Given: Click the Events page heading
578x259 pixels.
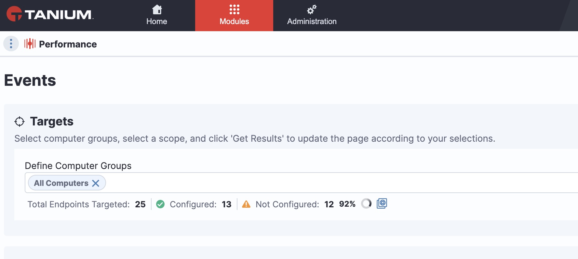Looking at the screenshot, I should click(30, 80).
